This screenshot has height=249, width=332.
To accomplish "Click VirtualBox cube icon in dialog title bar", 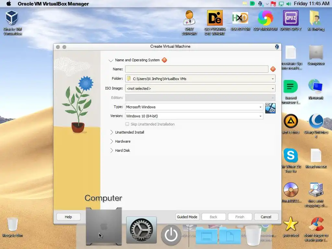I will [x=277, y=47].
